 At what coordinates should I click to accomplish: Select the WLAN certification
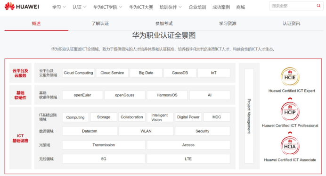pos(146,131)
